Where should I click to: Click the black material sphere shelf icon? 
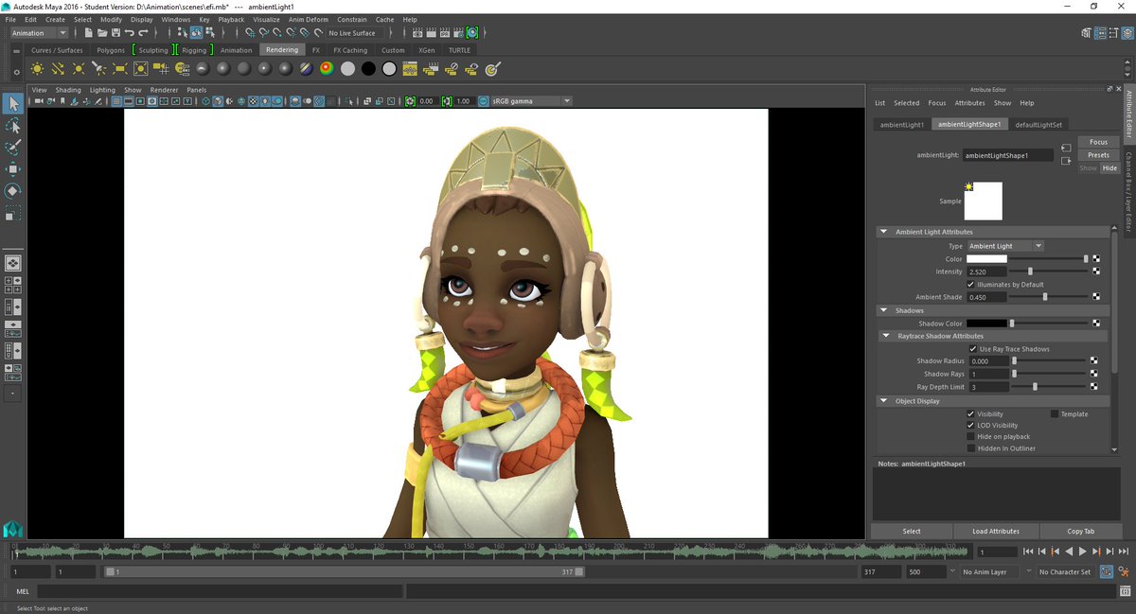[367, 68]
